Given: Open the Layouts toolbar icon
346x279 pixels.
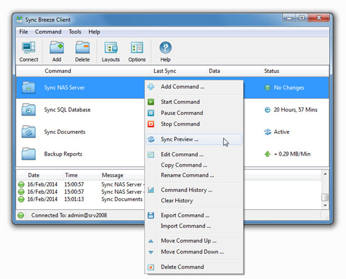Looking at the screenshot, I should coord(111,48).
